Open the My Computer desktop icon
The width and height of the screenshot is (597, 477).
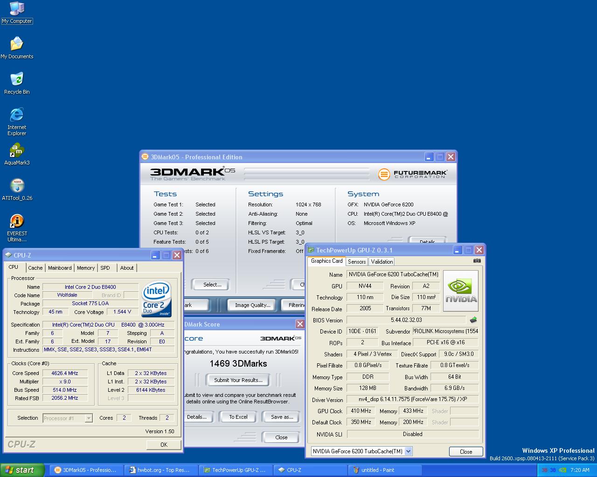(x=17, y=12)
